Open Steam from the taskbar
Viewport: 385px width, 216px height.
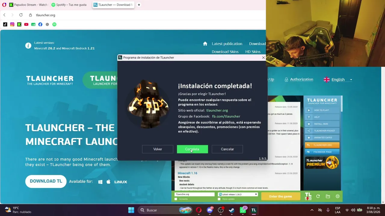pyautogui.click(x=232, y=210)
